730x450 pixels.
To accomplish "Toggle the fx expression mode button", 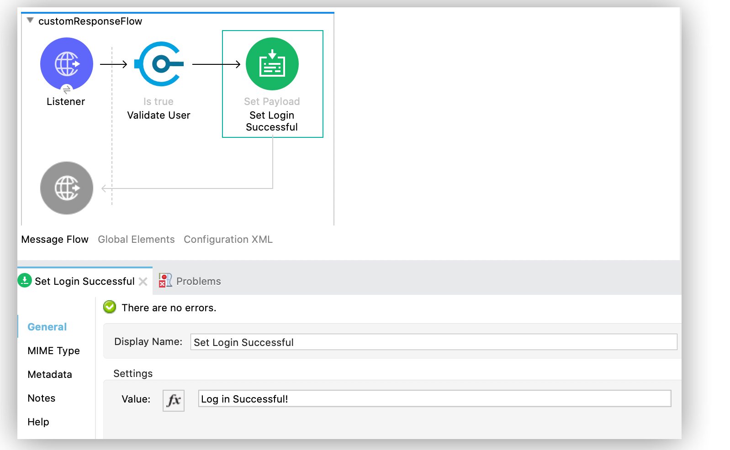I will 174,400.
